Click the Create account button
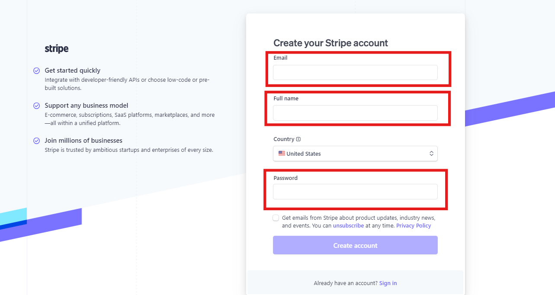 pos(355,245)
